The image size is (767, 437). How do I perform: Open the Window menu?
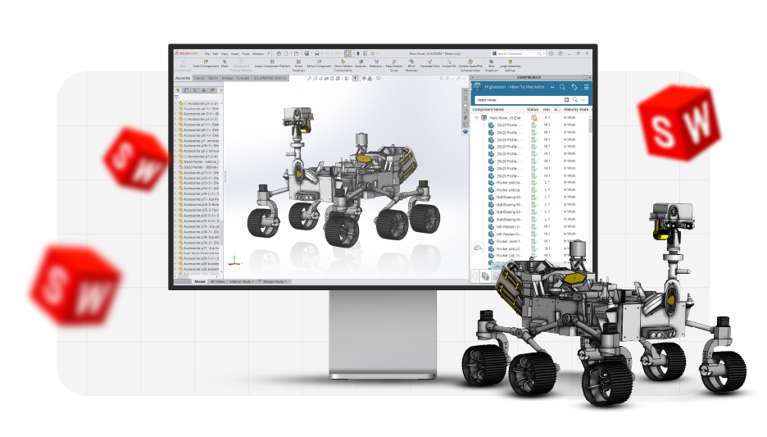click(258, 54)
